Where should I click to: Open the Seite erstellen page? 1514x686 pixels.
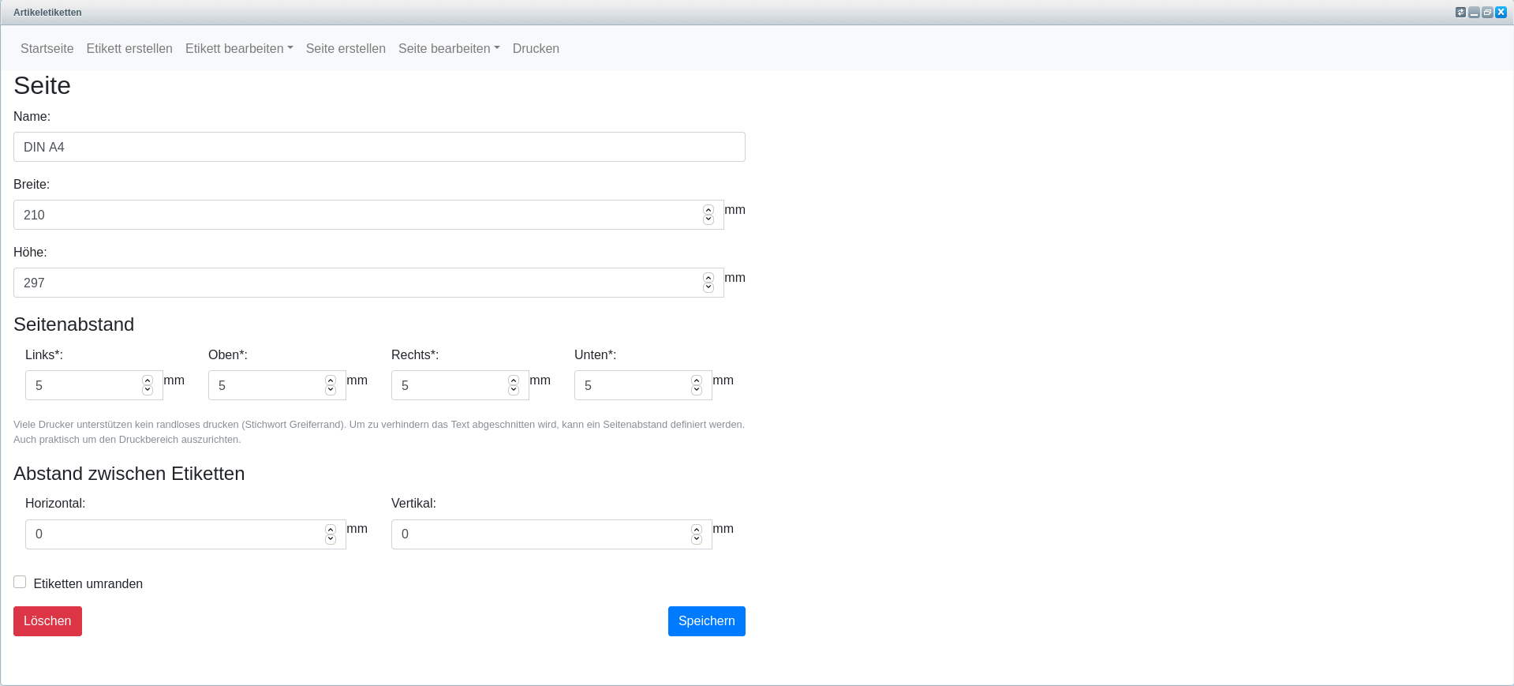tap(346, 48)
